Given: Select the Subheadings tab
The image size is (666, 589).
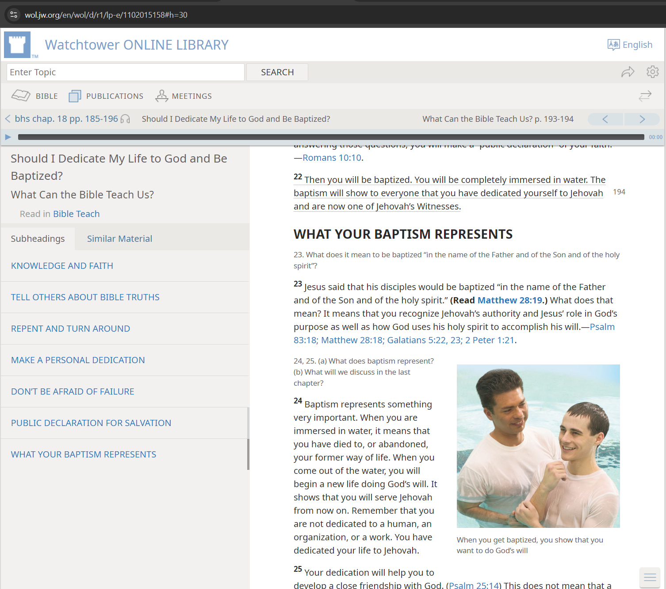Looking at the screenshot, I should click(x=38, y=239).
